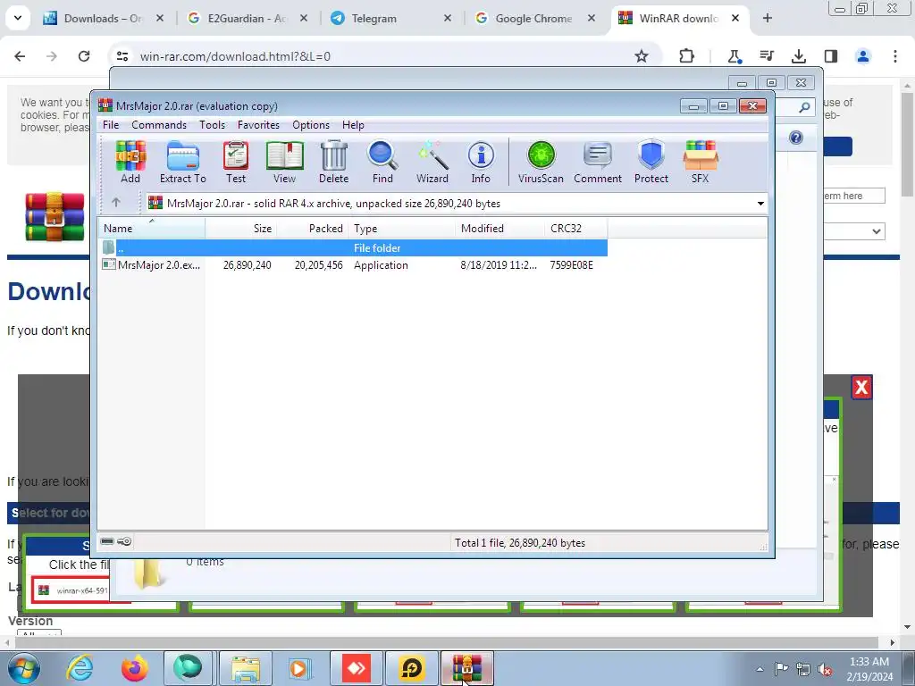Screen dimensions: 915x686
Task: Expand the webpage dropdown on the right
Action: 876,231
